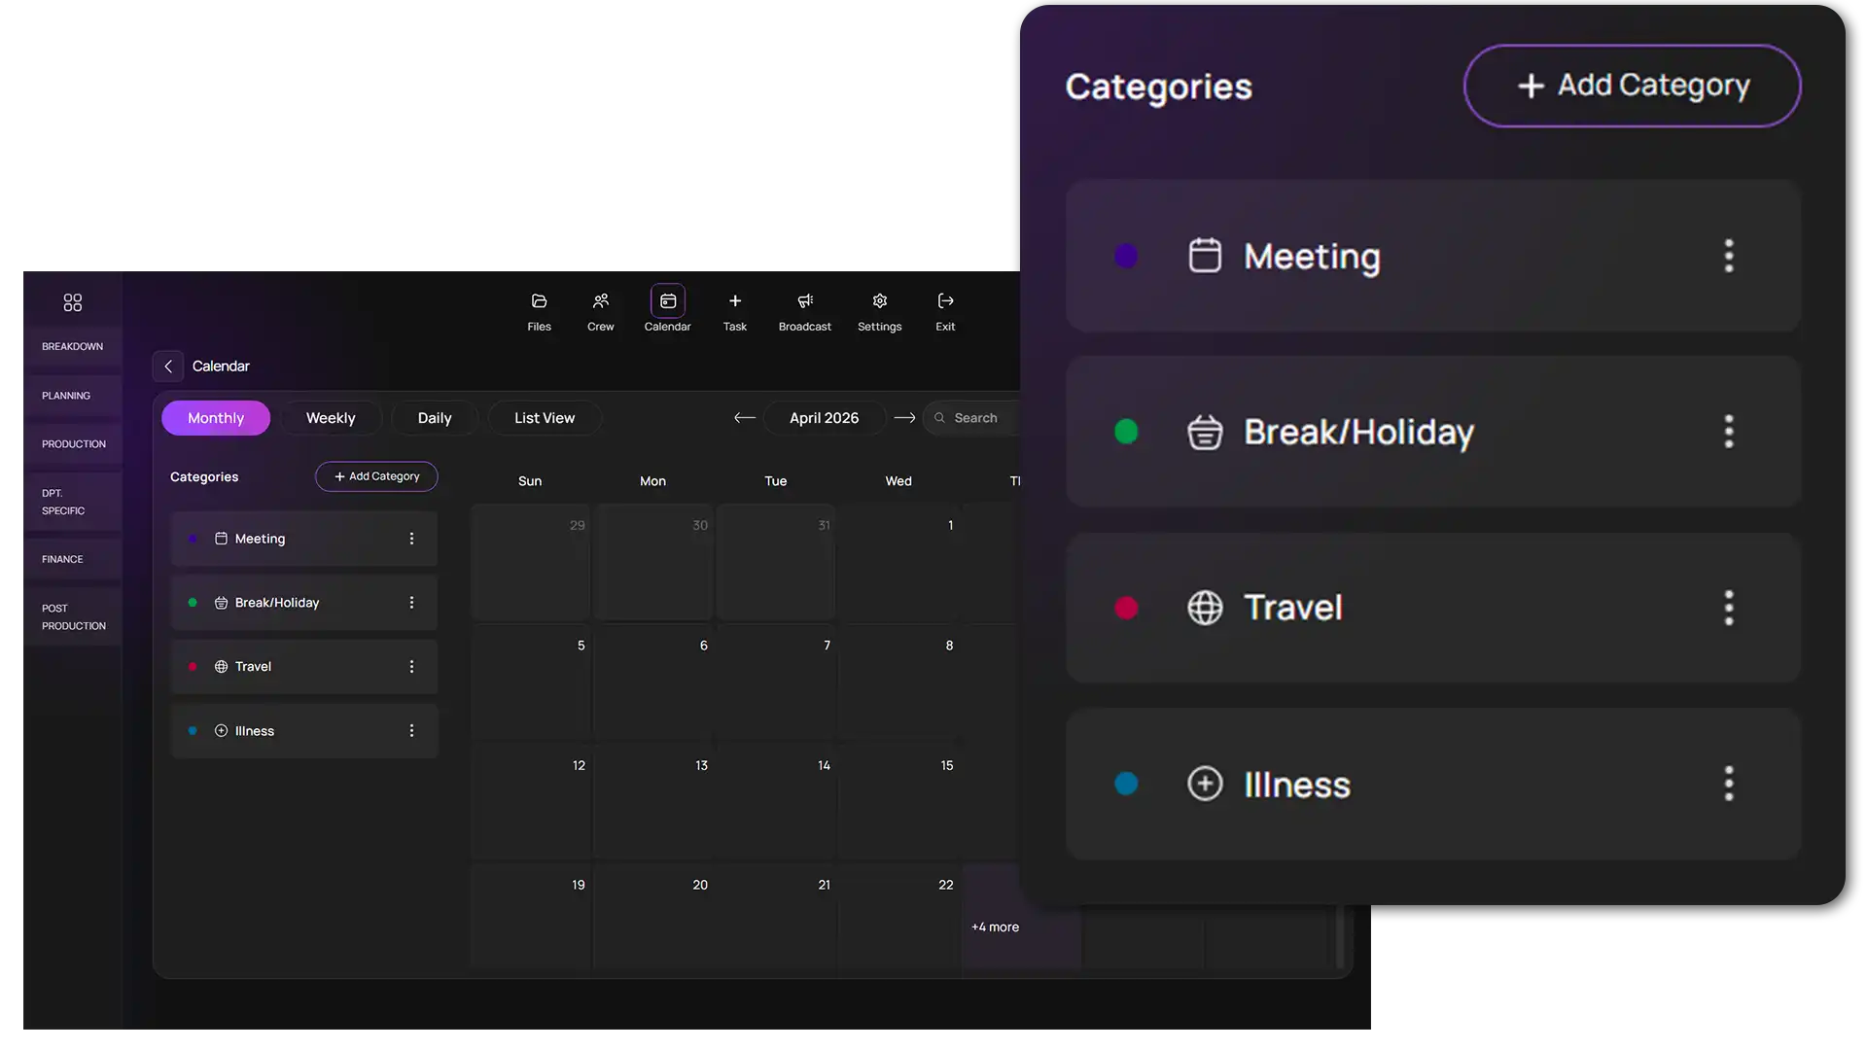The image size is (1867, 1050).
Task: Open the Broadcast megaphone icon
Action: [x=805, y=301]
